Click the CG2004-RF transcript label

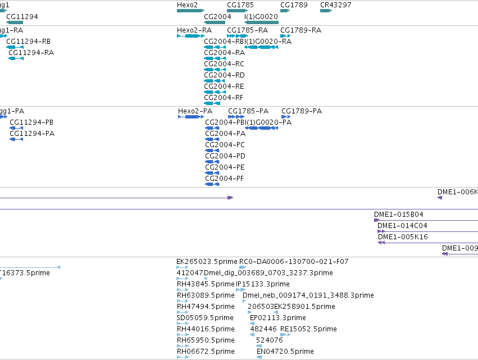[224, 98]
